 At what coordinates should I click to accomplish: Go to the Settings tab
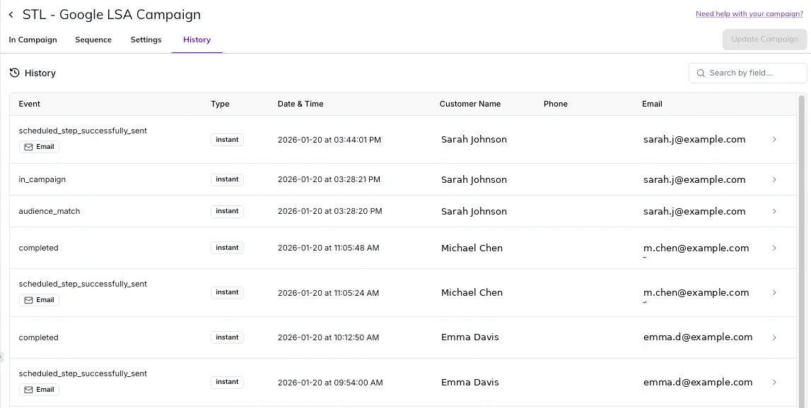tap(146, 40)
